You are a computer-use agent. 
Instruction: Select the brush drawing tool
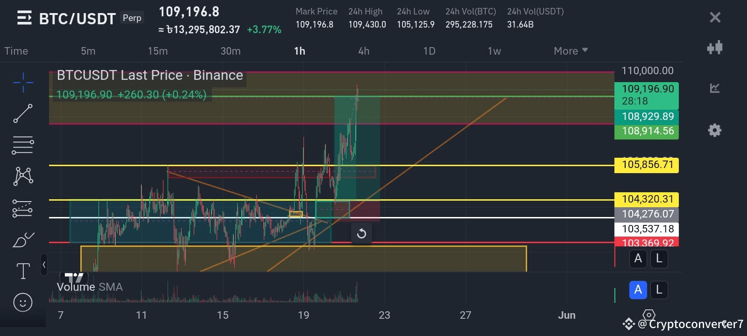23,239
